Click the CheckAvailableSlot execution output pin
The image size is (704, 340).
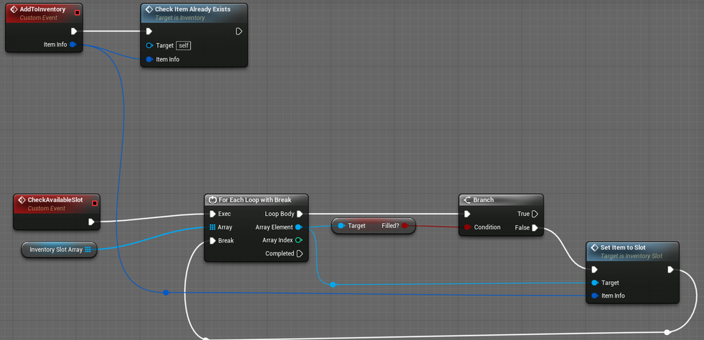(91, 222)
